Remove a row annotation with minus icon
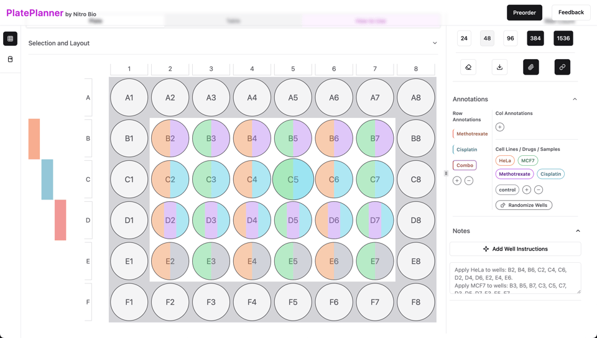The width and height of the screenshot is (597, 338). coord(469,181)
